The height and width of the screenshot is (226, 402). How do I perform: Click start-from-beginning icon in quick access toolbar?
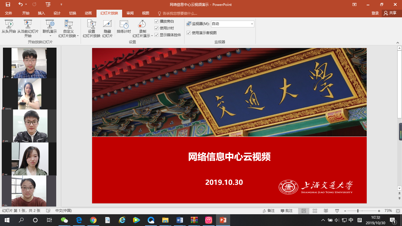coord(48,4)
